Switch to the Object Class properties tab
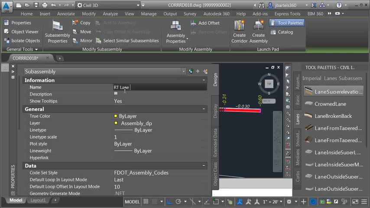 click(x=215, y=174)
